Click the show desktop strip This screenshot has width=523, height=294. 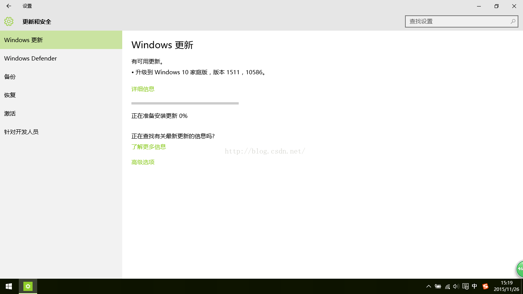[x=522, y=286]
